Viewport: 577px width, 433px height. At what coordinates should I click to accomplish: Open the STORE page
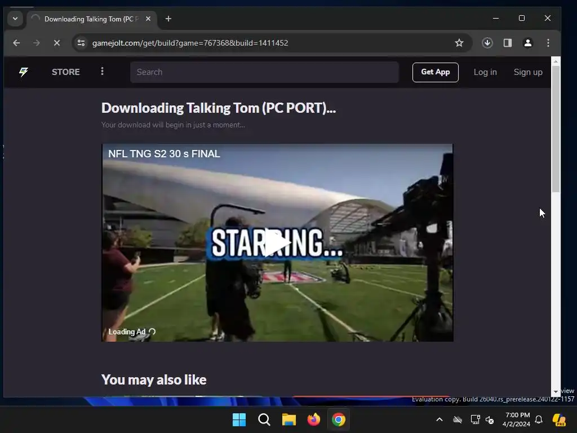pos(65,72)
